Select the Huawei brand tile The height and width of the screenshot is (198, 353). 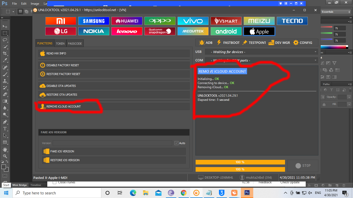[x=127, y=21]
